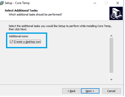This screenshot has height=97, width=125.
Task: Click the computer installer graphic in header
Action: pos(116,13)
